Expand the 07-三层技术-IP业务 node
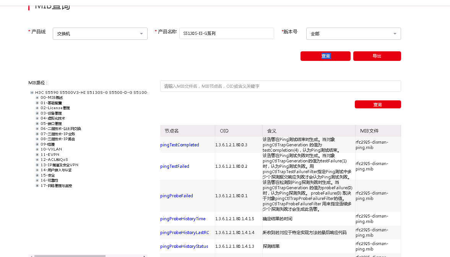Screen dimensions: 450x257 tap(37, 134)
